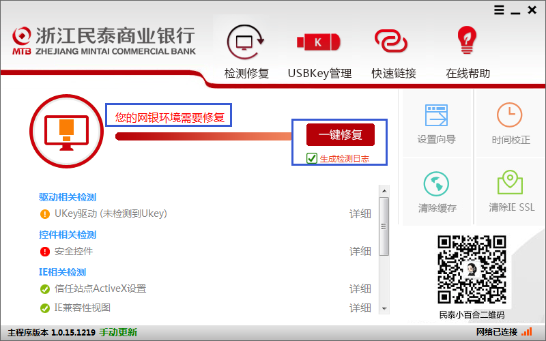Open the hamburger menu at top right
This screenshot has height=341, width=546.
click(499, 10)
